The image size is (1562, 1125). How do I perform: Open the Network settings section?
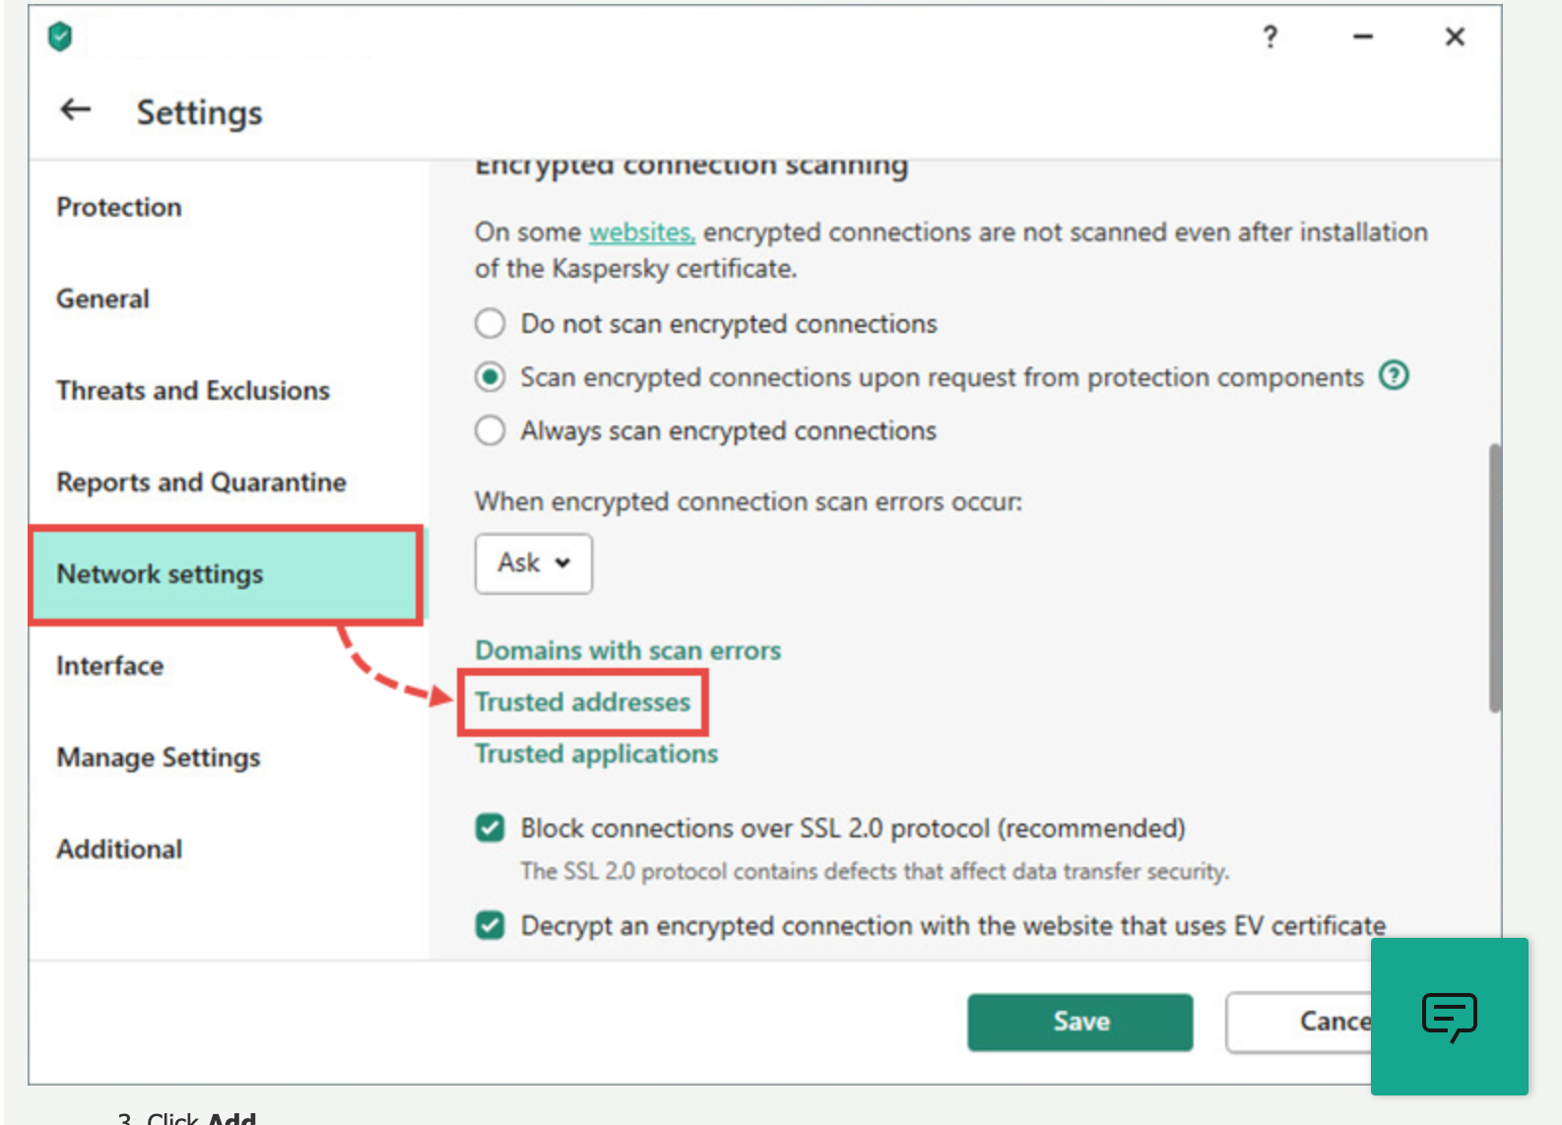160,573
